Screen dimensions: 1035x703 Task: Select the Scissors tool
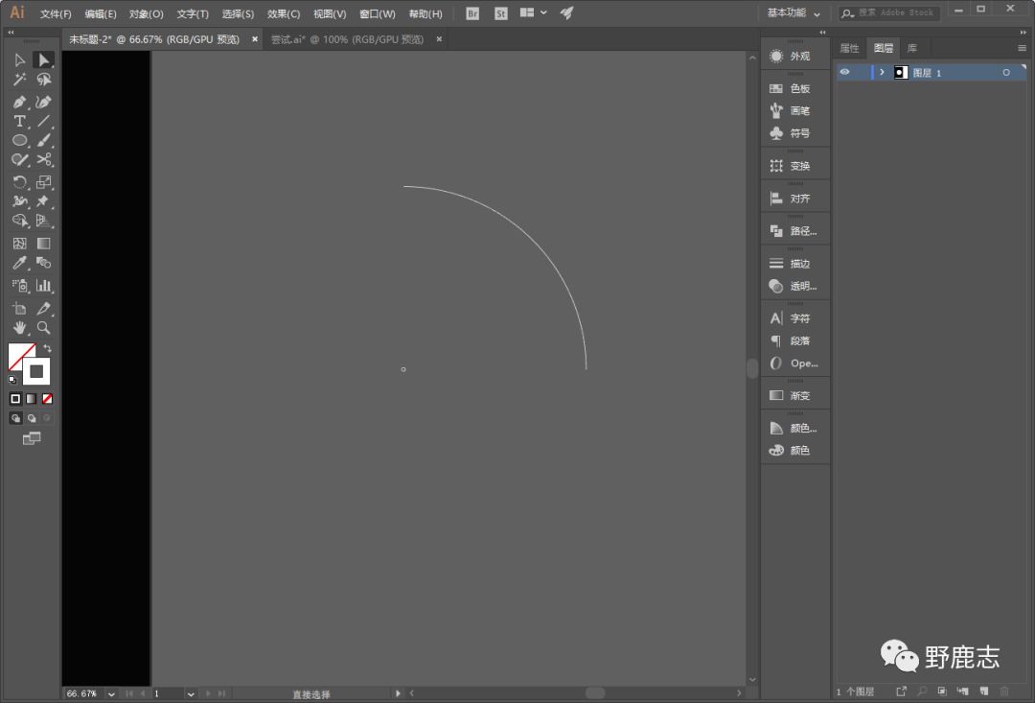click(44, 160)
